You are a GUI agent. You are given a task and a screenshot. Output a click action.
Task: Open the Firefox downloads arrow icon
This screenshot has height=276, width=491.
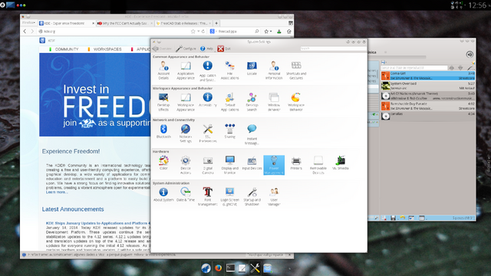pyautogui.click(x=279, y=31)
